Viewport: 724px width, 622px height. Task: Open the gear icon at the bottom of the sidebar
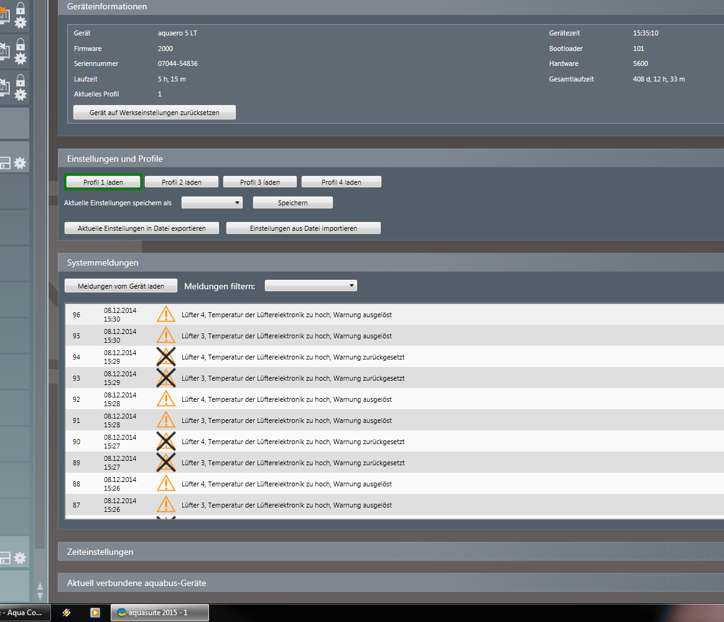tap(20, 558)
